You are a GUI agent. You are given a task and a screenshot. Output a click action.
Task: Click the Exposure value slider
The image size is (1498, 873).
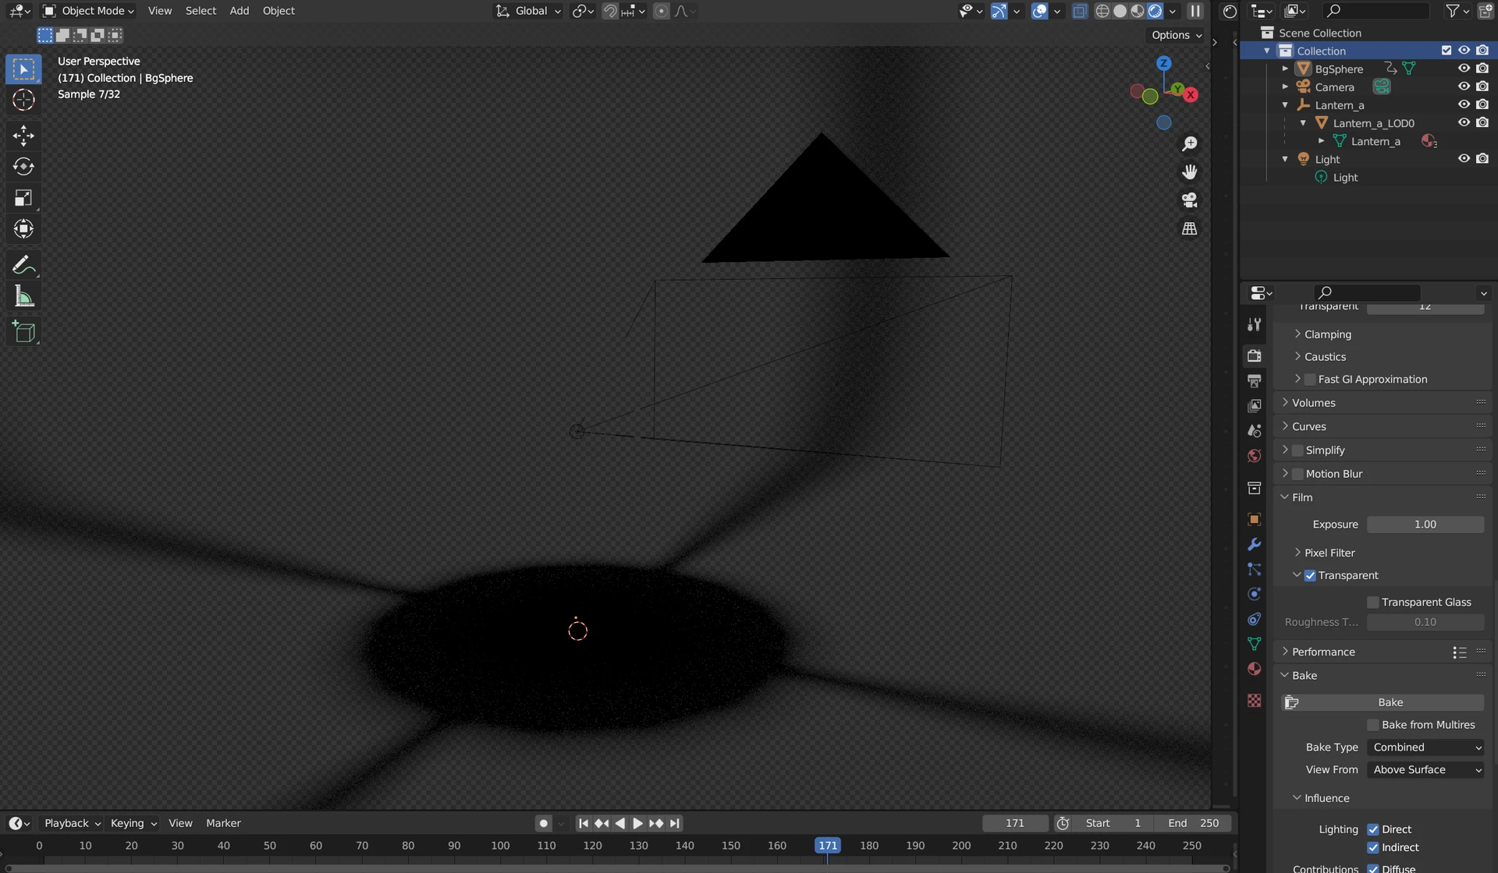pyautogui.click(x=1425, y=525)
